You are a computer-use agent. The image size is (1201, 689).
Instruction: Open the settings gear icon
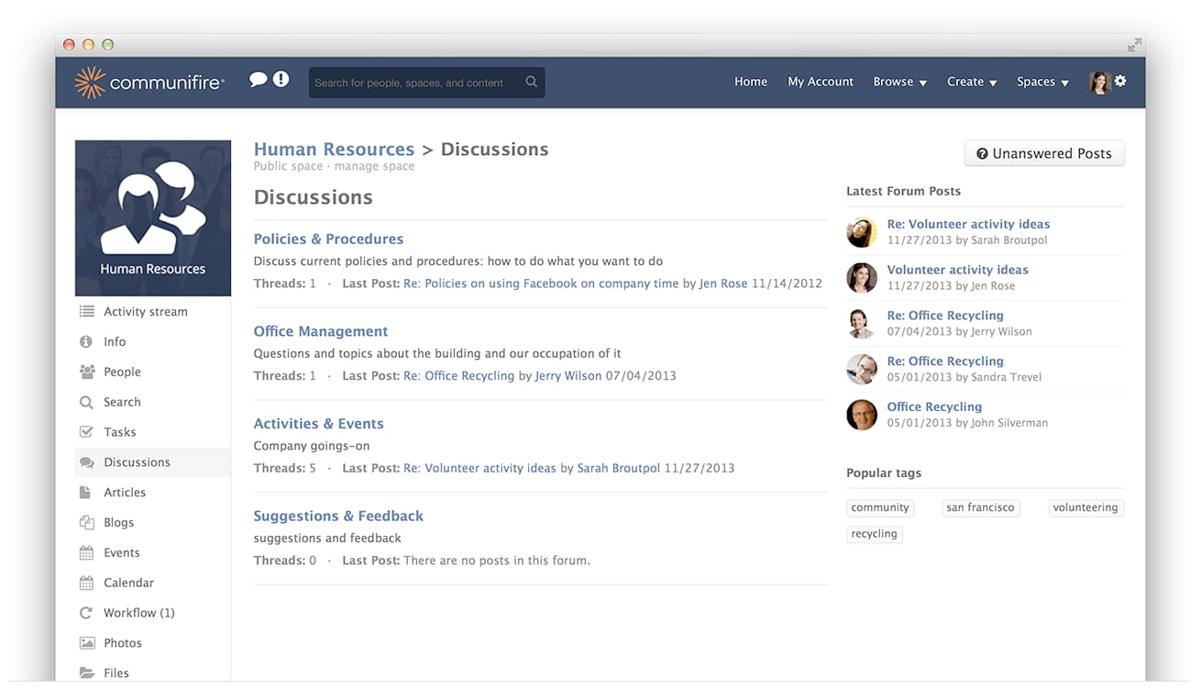point(1119,81)
